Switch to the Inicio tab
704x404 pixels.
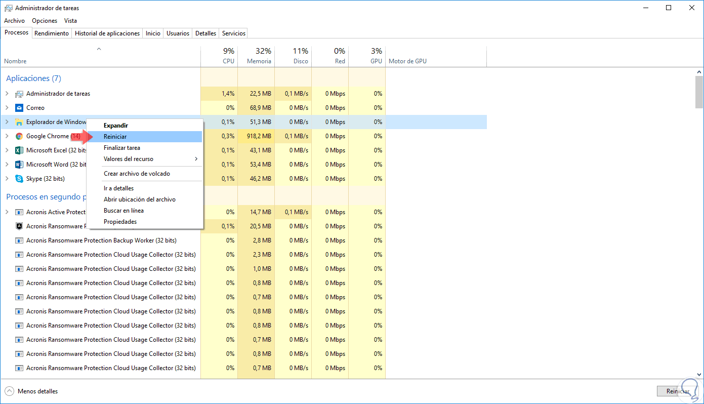point(153,33)
